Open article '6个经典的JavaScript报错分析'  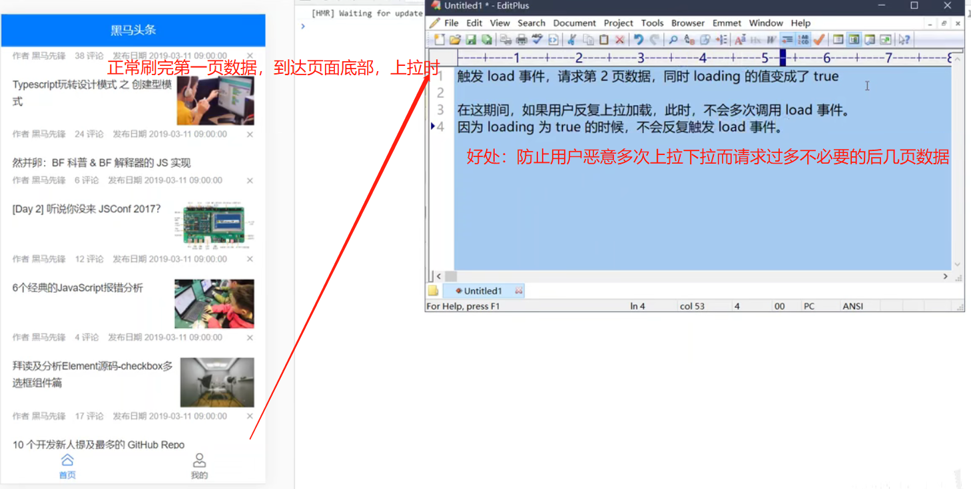(77, 287)
